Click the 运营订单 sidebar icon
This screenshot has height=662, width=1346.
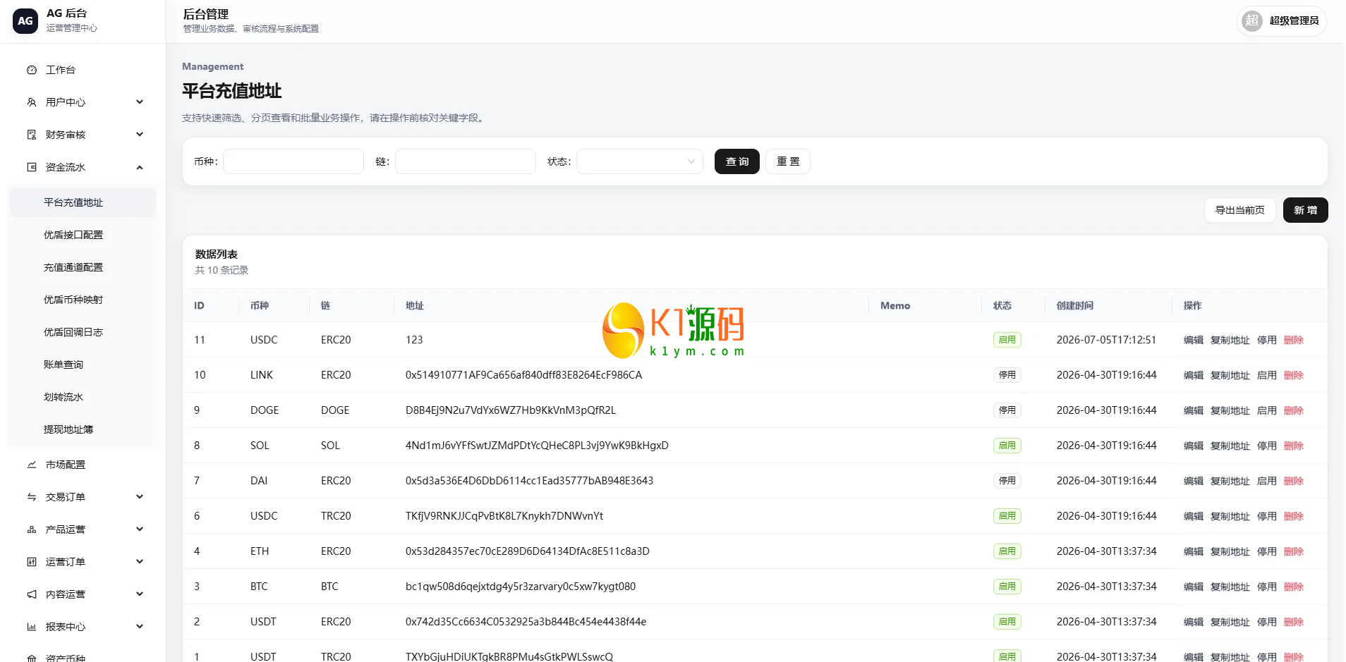[x=32, y=562]
